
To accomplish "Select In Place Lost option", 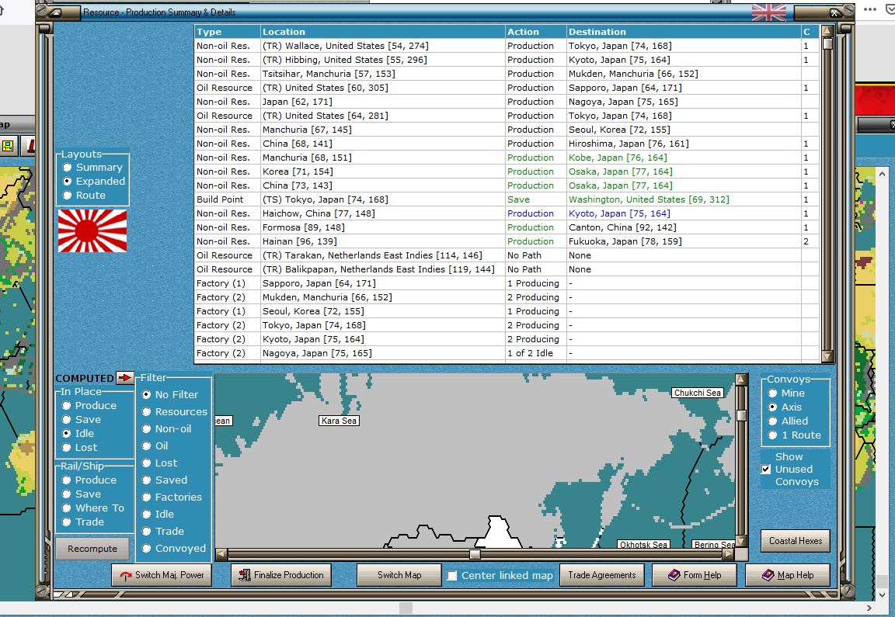I will (x=67, y=448).
